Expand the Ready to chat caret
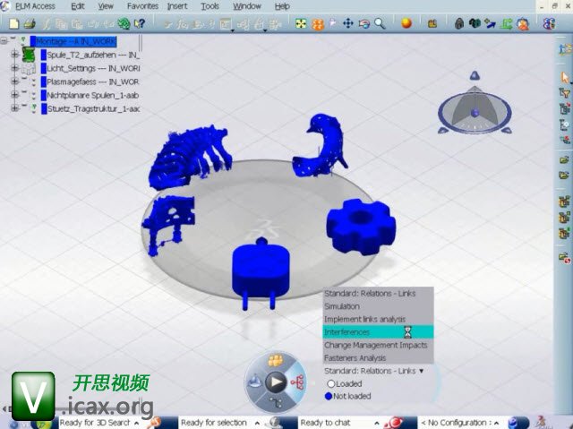 click(x=377, y=423)
